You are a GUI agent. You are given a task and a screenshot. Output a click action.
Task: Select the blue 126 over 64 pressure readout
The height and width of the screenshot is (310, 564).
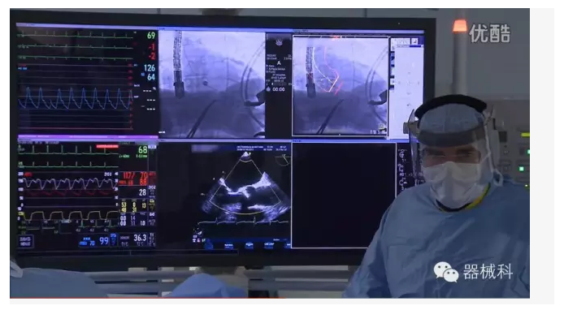click(x=150, y=72)
